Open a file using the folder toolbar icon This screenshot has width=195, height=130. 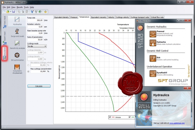pos(8,12)
